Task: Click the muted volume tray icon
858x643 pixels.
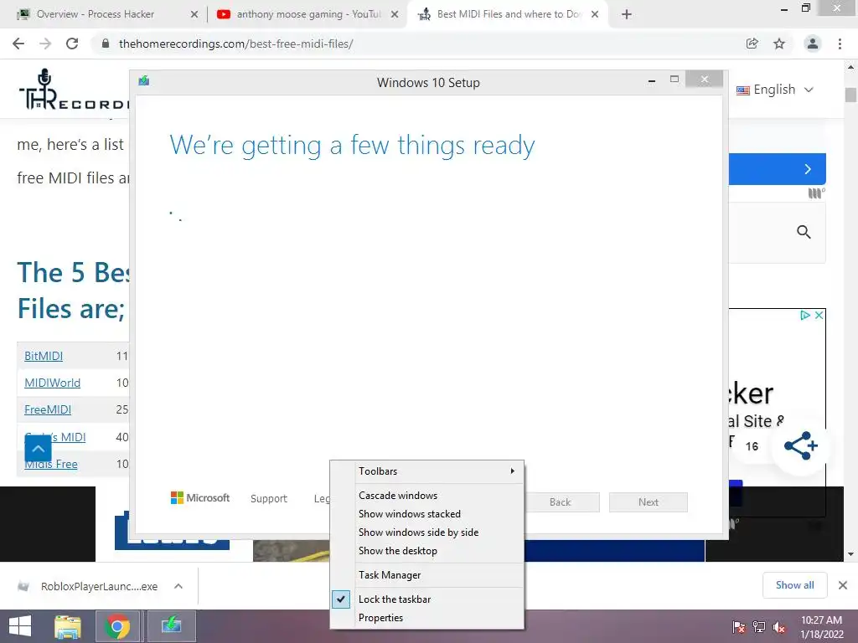Action: (x=779, y=627)
